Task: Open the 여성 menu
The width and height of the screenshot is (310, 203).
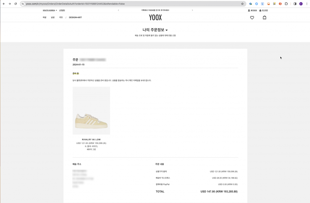Action: (45, 17)
